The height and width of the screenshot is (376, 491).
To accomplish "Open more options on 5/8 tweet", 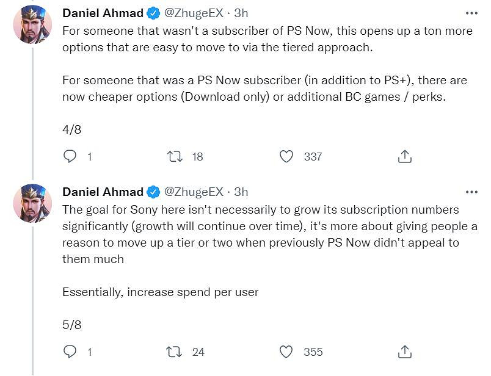I will [471, 192].
